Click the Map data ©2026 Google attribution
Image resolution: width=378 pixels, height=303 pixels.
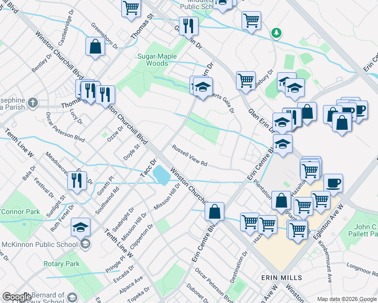347,299
